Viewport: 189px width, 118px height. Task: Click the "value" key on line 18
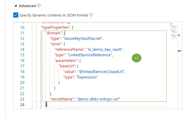point(69,72)
